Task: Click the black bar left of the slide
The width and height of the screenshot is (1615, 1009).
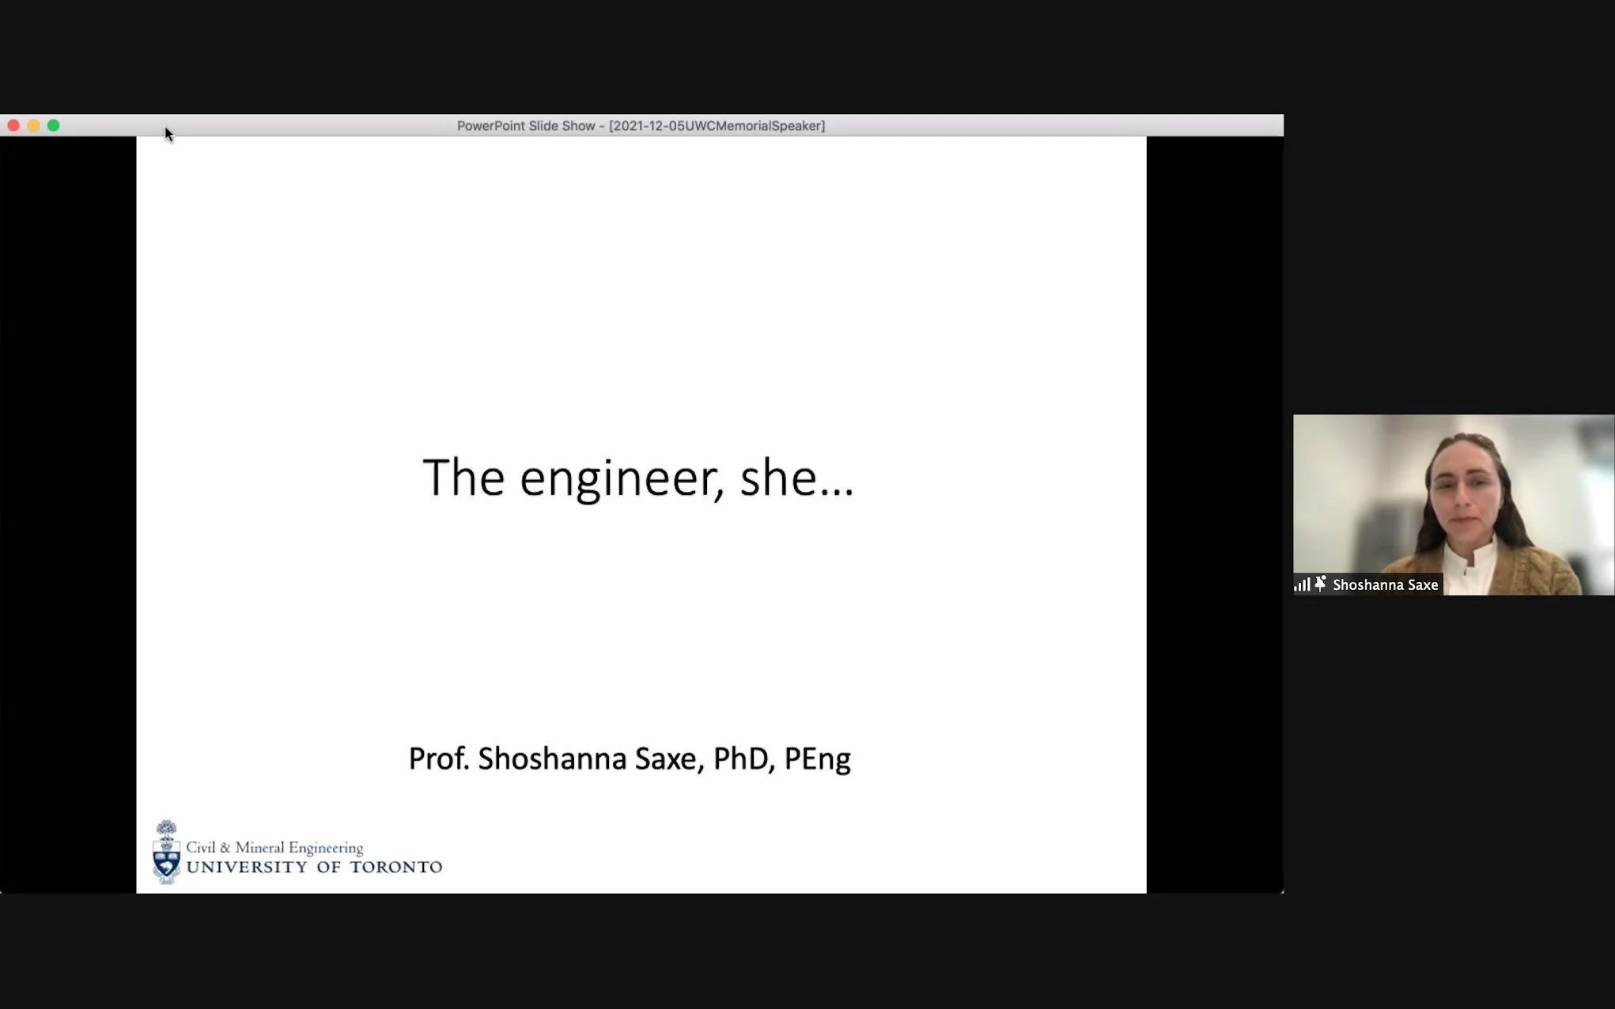Action: coord(68,514)
